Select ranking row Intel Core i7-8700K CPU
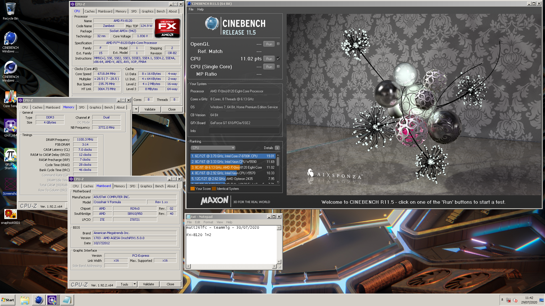The width and height of the screenshot is (545, 306). click(233, 156)
